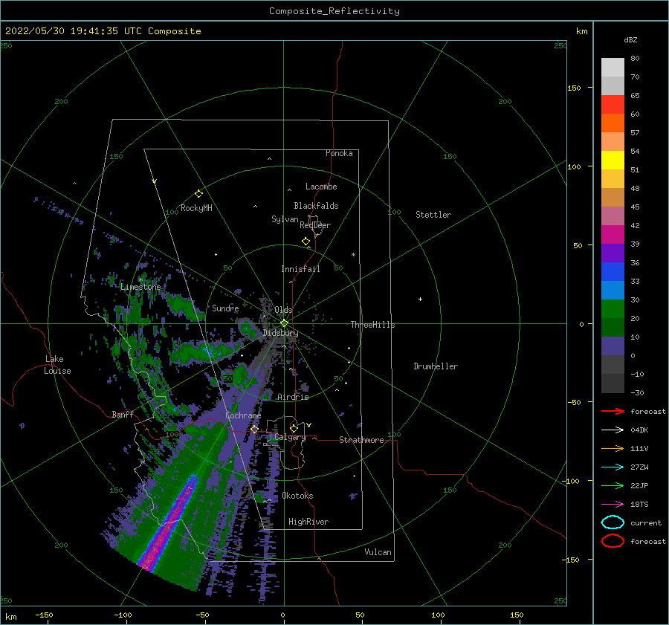Click the cyan current ellipse icon

[x=613, y=522]
